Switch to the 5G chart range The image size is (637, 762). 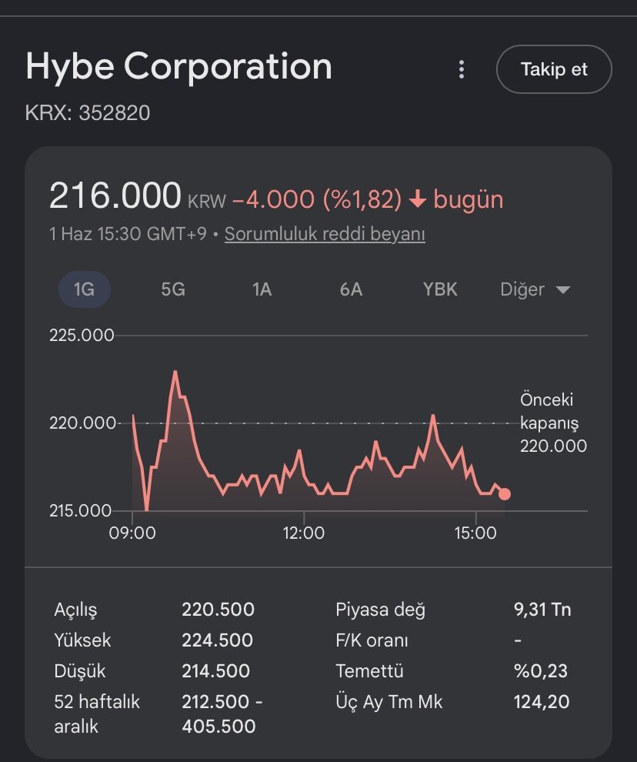pos(173,289)
